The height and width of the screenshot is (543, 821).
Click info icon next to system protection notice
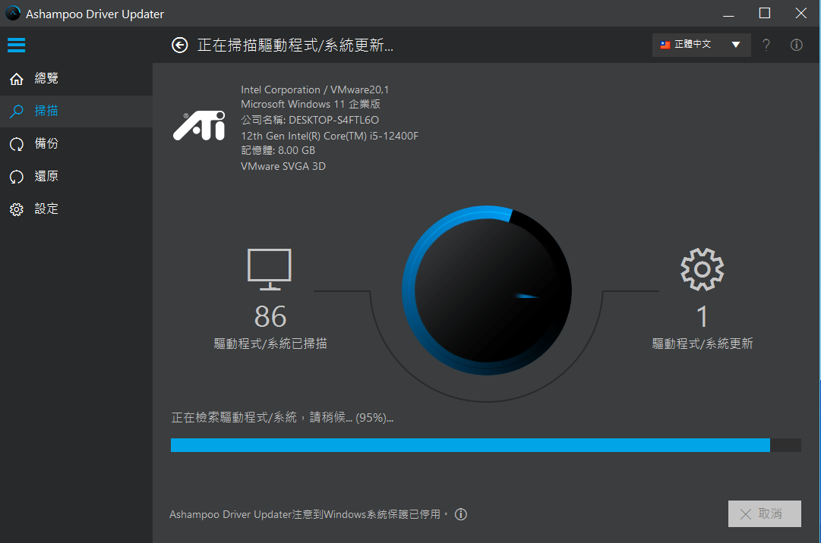(x=461, y=514)
